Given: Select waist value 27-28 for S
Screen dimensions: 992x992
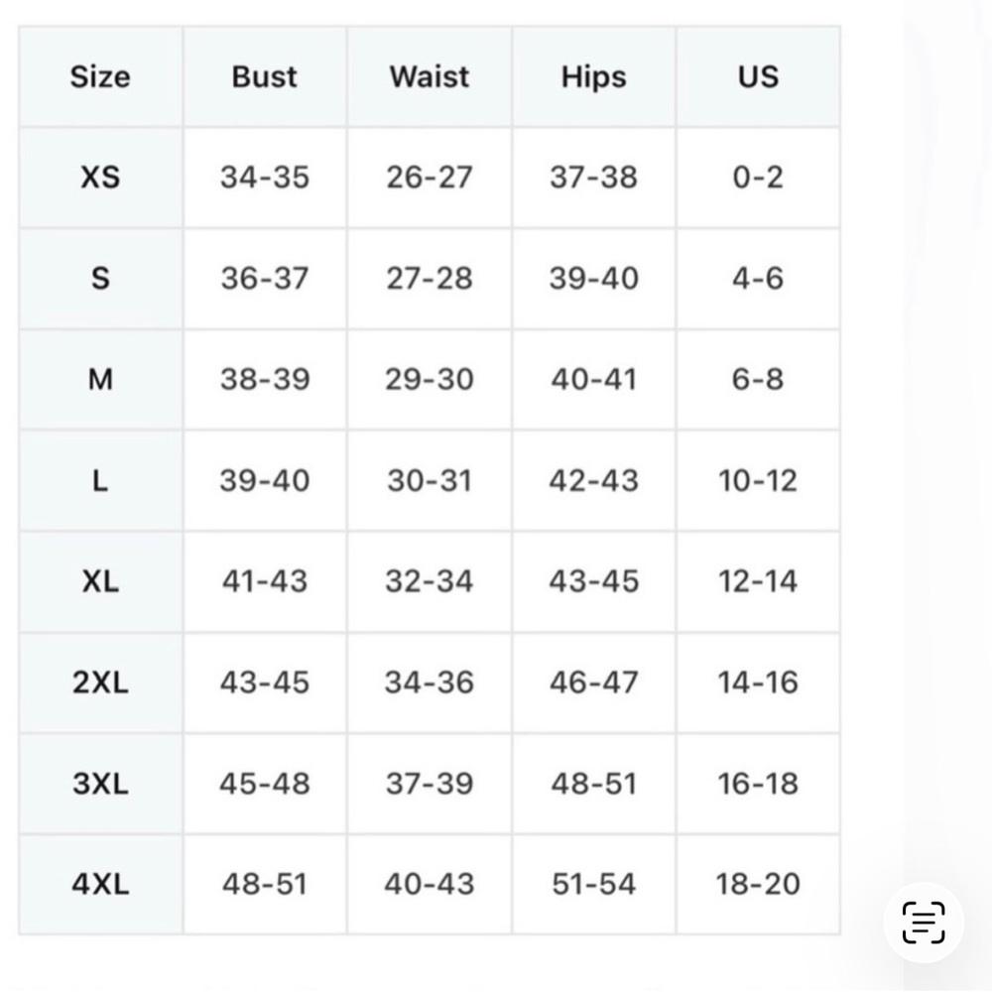Looking at the screenshot, I should (429, 279).
